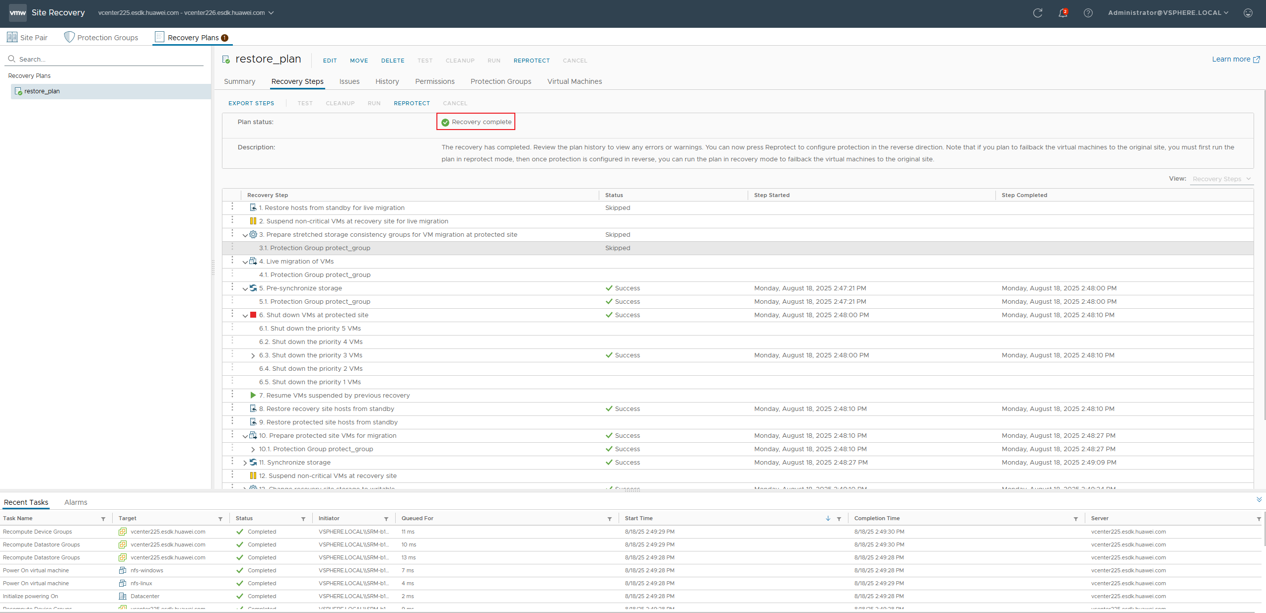
Task: Filter the Task Name column
Action: pos(103,519)
